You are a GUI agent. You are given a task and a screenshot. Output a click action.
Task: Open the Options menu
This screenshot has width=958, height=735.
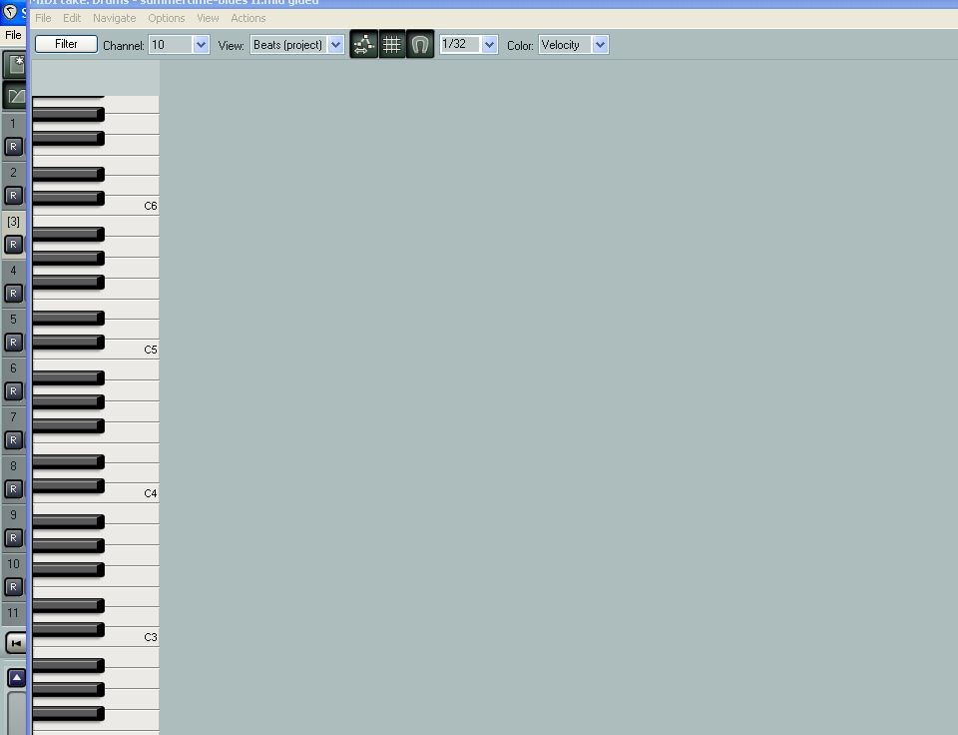167,18
